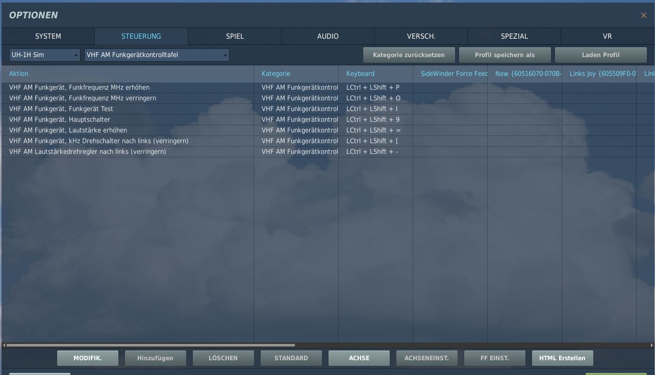Click keyboard binding LCtrl + LShift + I
This screenshot has height=375, width=655.
click(x=376, y=109)
